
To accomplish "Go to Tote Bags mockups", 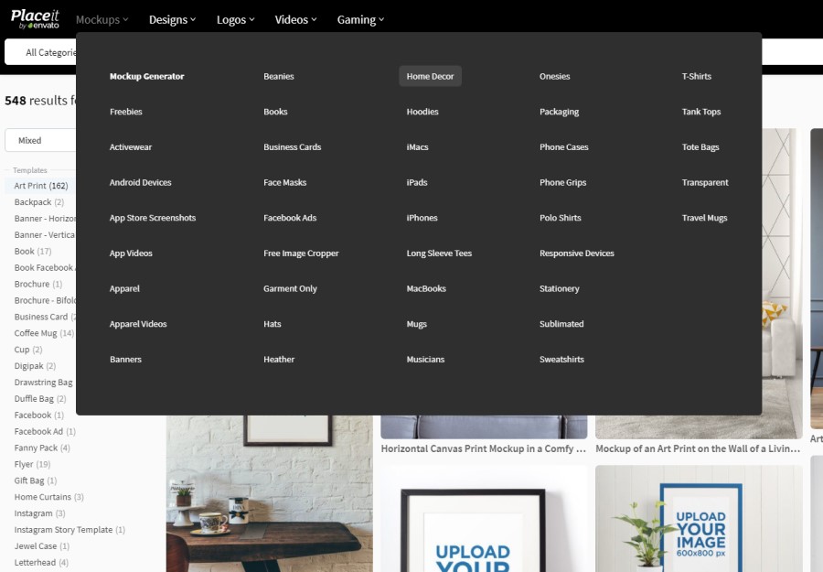I will pyautogui.click(x=700, y=147).
